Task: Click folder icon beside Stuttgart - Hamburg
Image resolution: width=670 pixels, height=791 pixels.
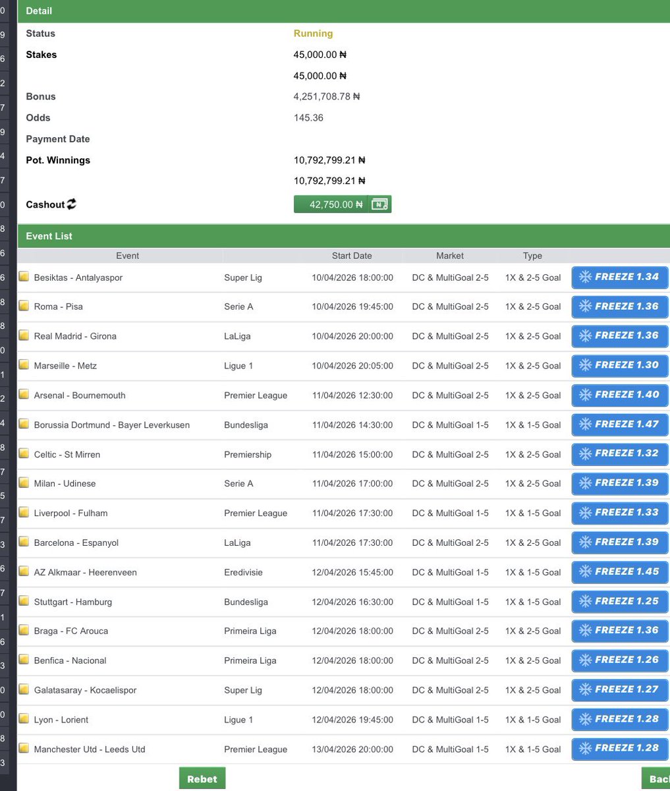Action: pos(24,601)
